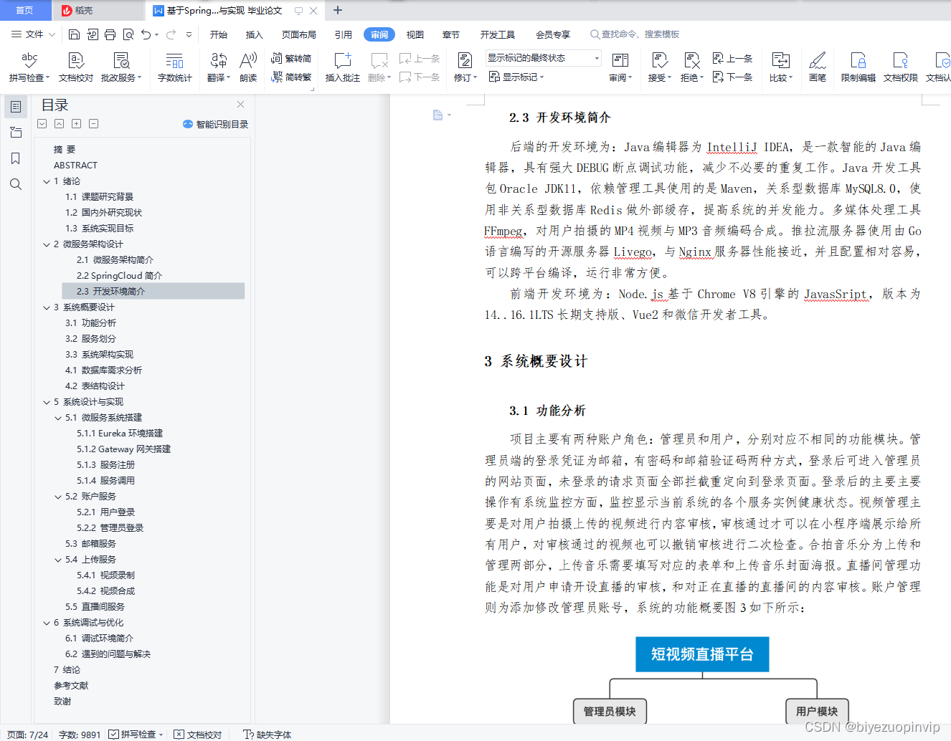Open batch correction service (批改服务)
Image resolution: width=951 pixels, height=741 pixels.
coord(120,67)
